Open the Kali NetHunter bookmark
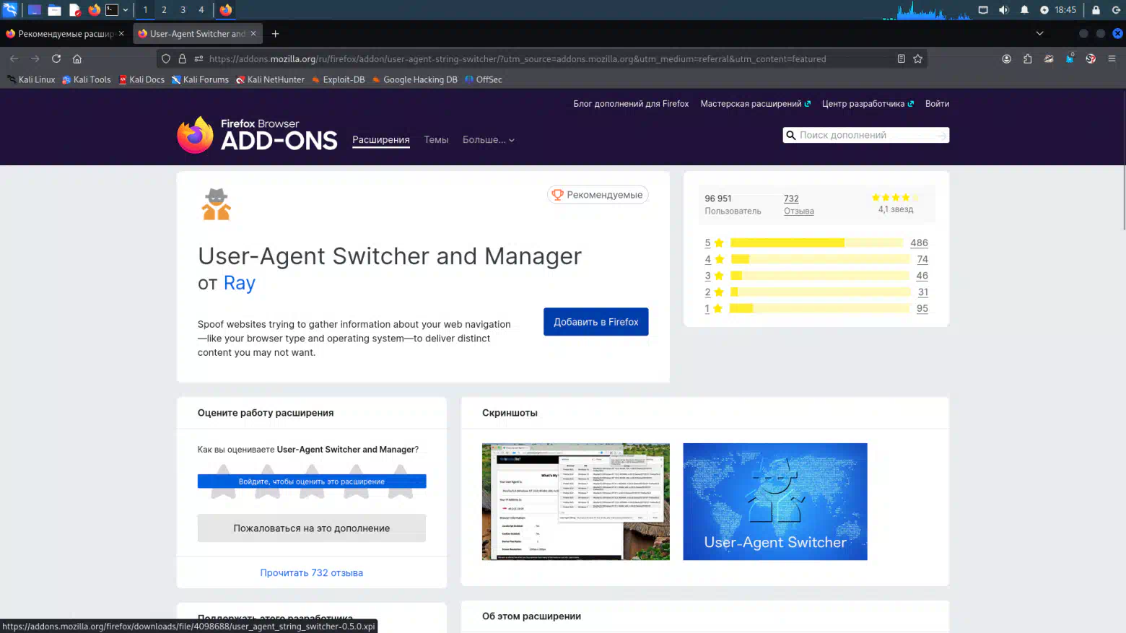Screen dimensions: 1126x633 (x=270, y=79)
